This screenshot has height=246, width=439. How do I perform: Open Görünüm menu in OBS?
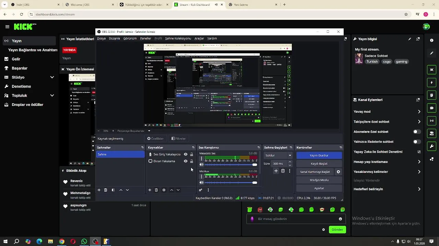point(130,39)
